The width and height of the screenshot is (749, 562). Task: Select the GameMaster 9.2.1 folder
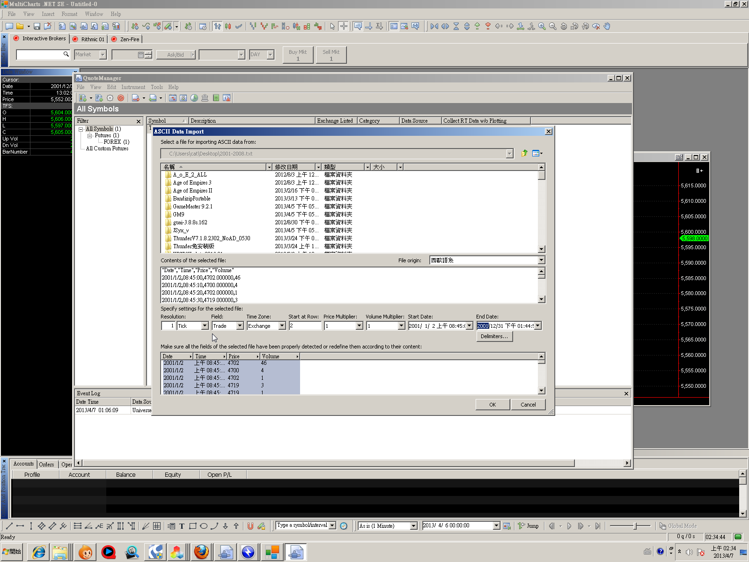click(192, 207)
